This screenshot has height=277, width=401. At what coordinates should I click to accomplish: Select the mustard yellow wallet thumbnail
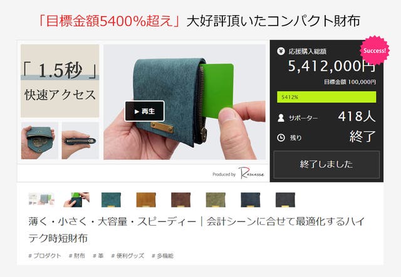coord(146,199)
